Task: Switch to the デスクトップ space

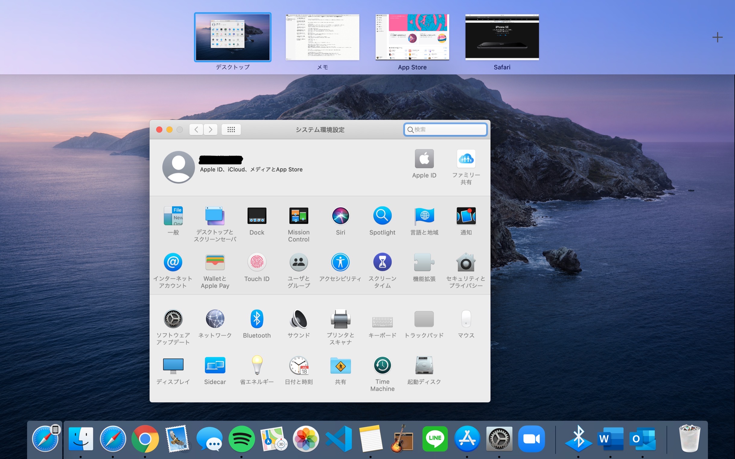Action: pyautogui.click(x=233, y=37)
